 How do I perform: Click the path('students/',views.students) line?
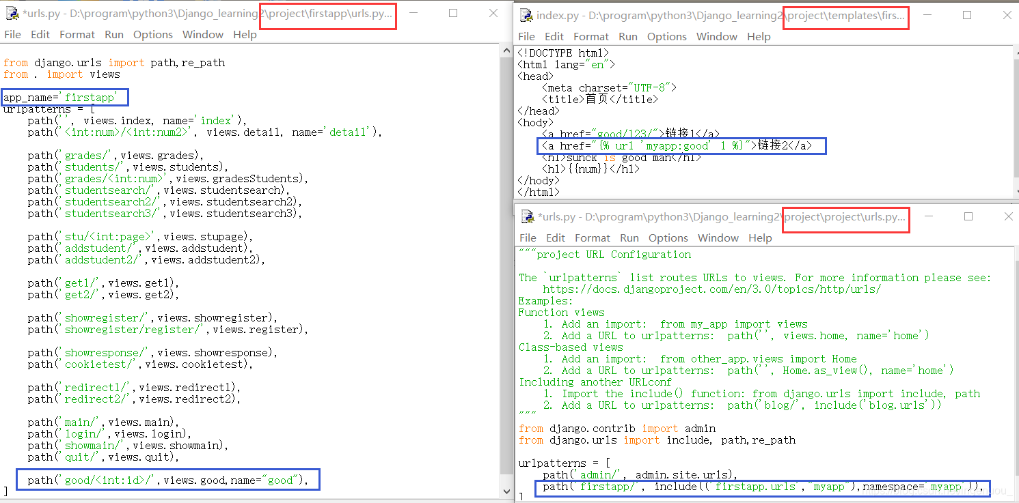[x=128, y=167]
